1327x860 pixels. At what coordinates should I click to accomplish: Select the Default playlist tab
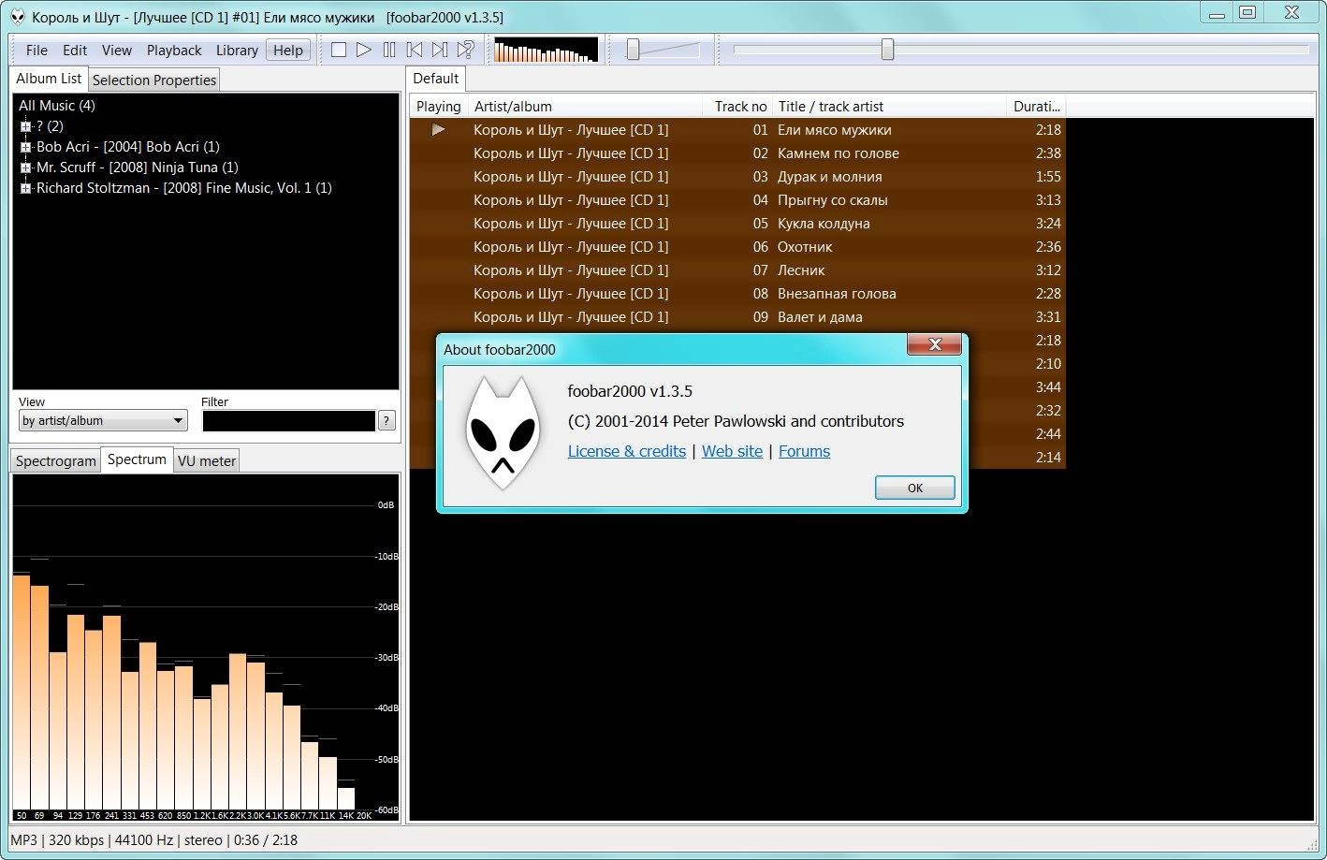(x=436, y=79)
